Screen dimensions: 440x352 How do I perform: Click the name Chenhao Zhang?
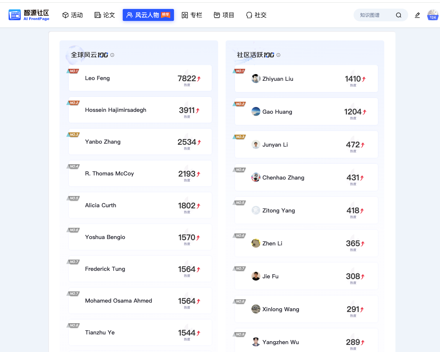pyautogui.click(x=283, y=178)
